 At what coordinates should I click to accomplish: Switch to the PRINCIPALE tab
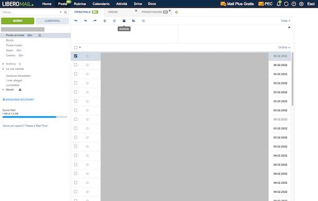point(86,12)
